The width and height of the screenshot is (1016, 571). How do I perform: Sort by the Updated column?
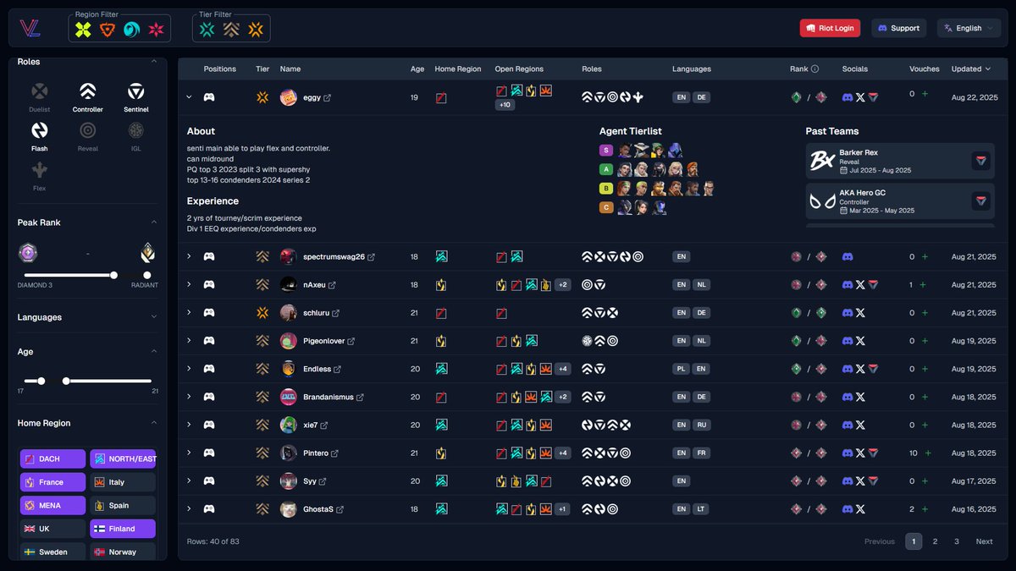(971, 69)
